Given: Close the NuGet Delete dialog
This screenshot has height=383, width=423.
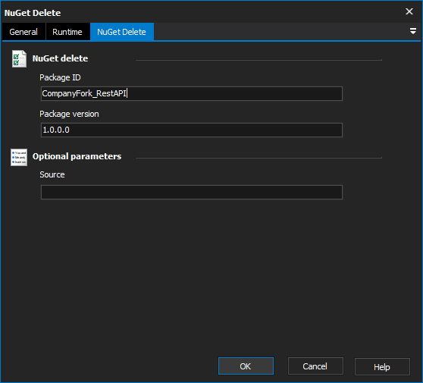Looking at the screenshot, I should point(409,11).
